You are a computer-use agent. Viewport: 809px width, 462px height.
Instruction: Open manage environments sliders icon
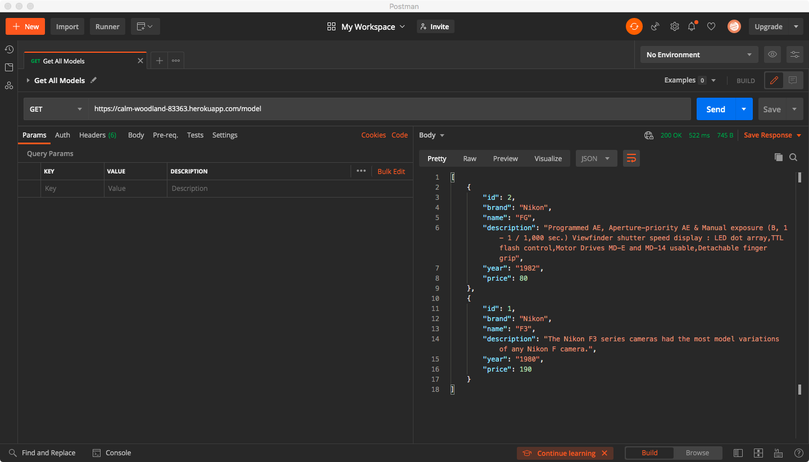795,54
